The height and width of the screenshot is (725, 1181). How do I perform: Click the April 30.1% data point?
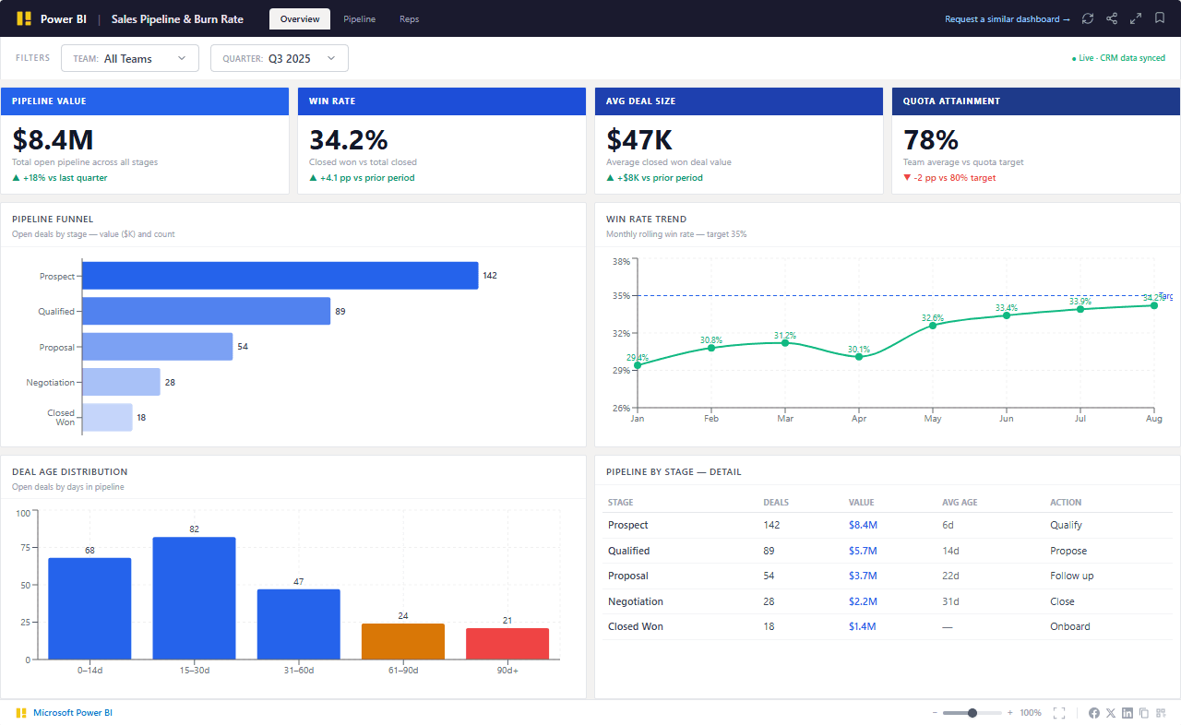[859, 357]
